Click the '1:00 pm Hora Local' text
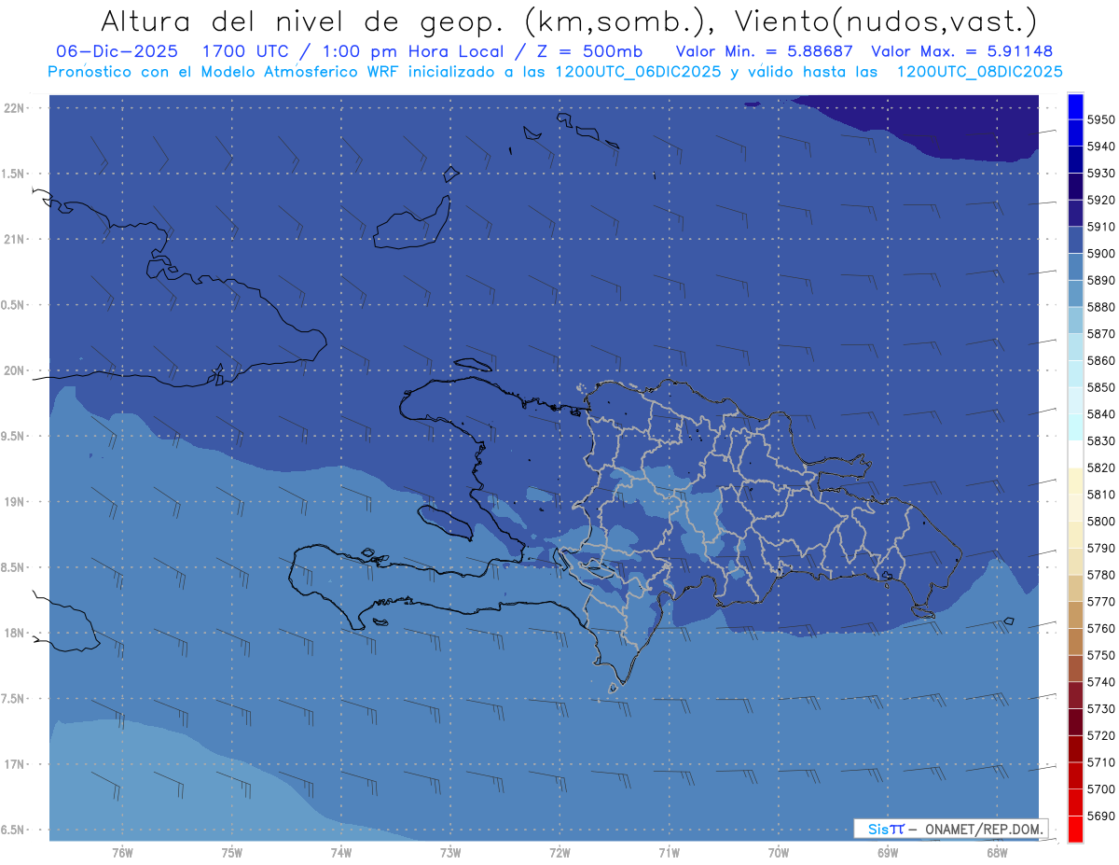The width and height of the screenshot is (1119, 865). pos(414,51)
